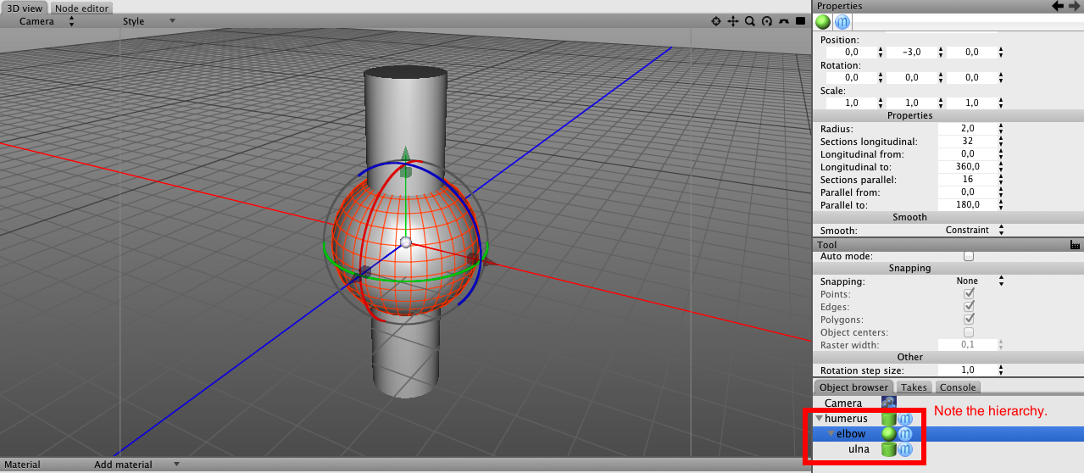Viewport: 1084px width, 473px height.
Task: Toggle the Points snapping checkbox
Action: [969, 294]
